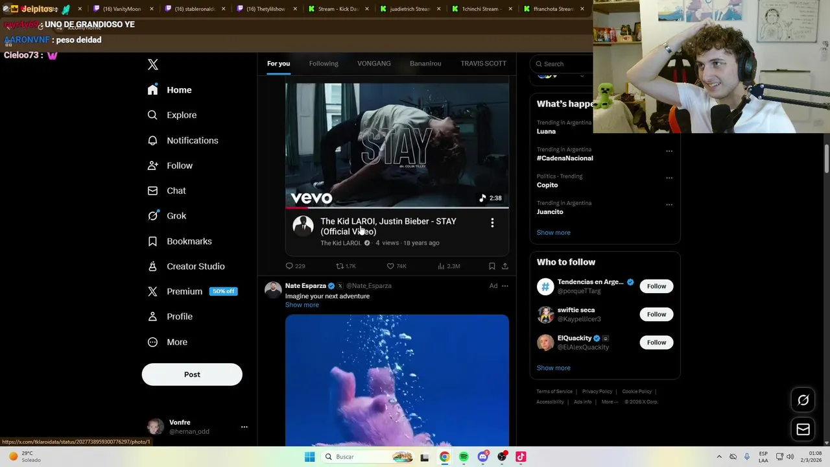Image resolution: width=830 pixels, height=467 pixels.
Task: Bookmark the STAY post
Action: [x=492, y=266]
